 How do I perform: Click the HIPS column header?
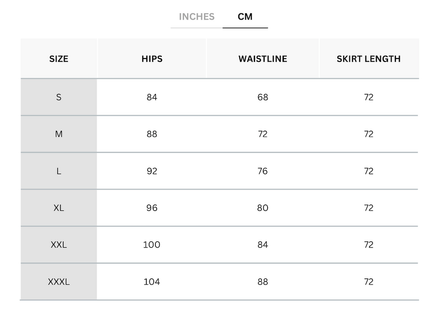(x=152, y=59)
